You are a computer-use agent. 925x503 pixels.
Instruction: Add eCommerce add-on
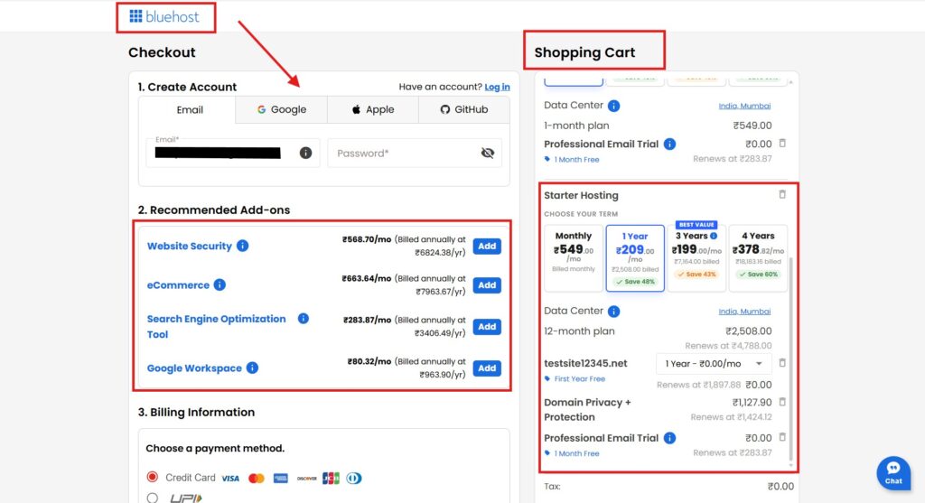pyautogui.click(x=487, y=285)
